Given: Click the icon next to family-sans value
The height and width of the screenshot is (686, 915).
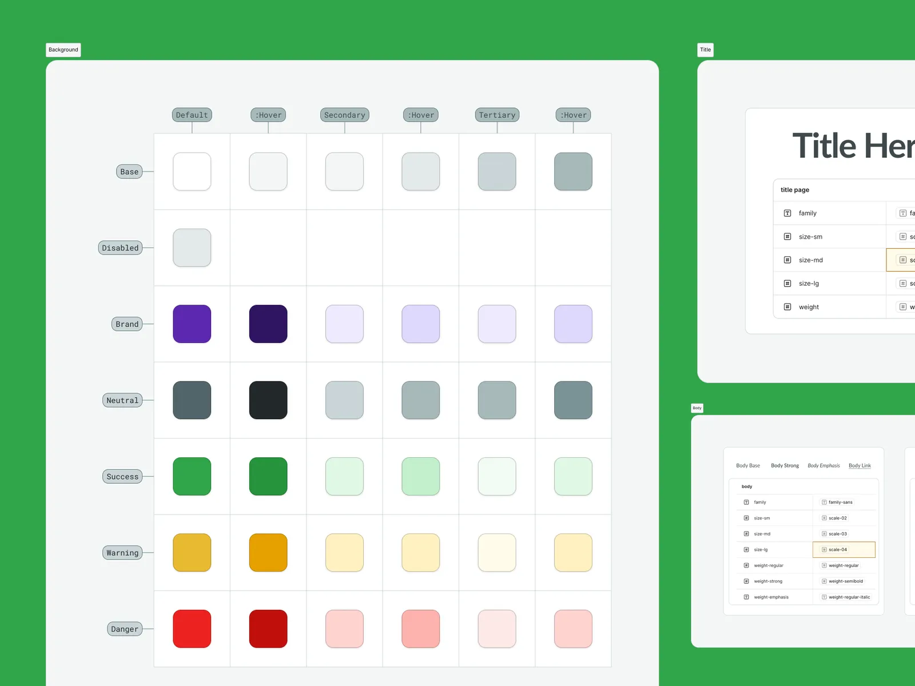Looking at the screenshot, I should [824, 502].
